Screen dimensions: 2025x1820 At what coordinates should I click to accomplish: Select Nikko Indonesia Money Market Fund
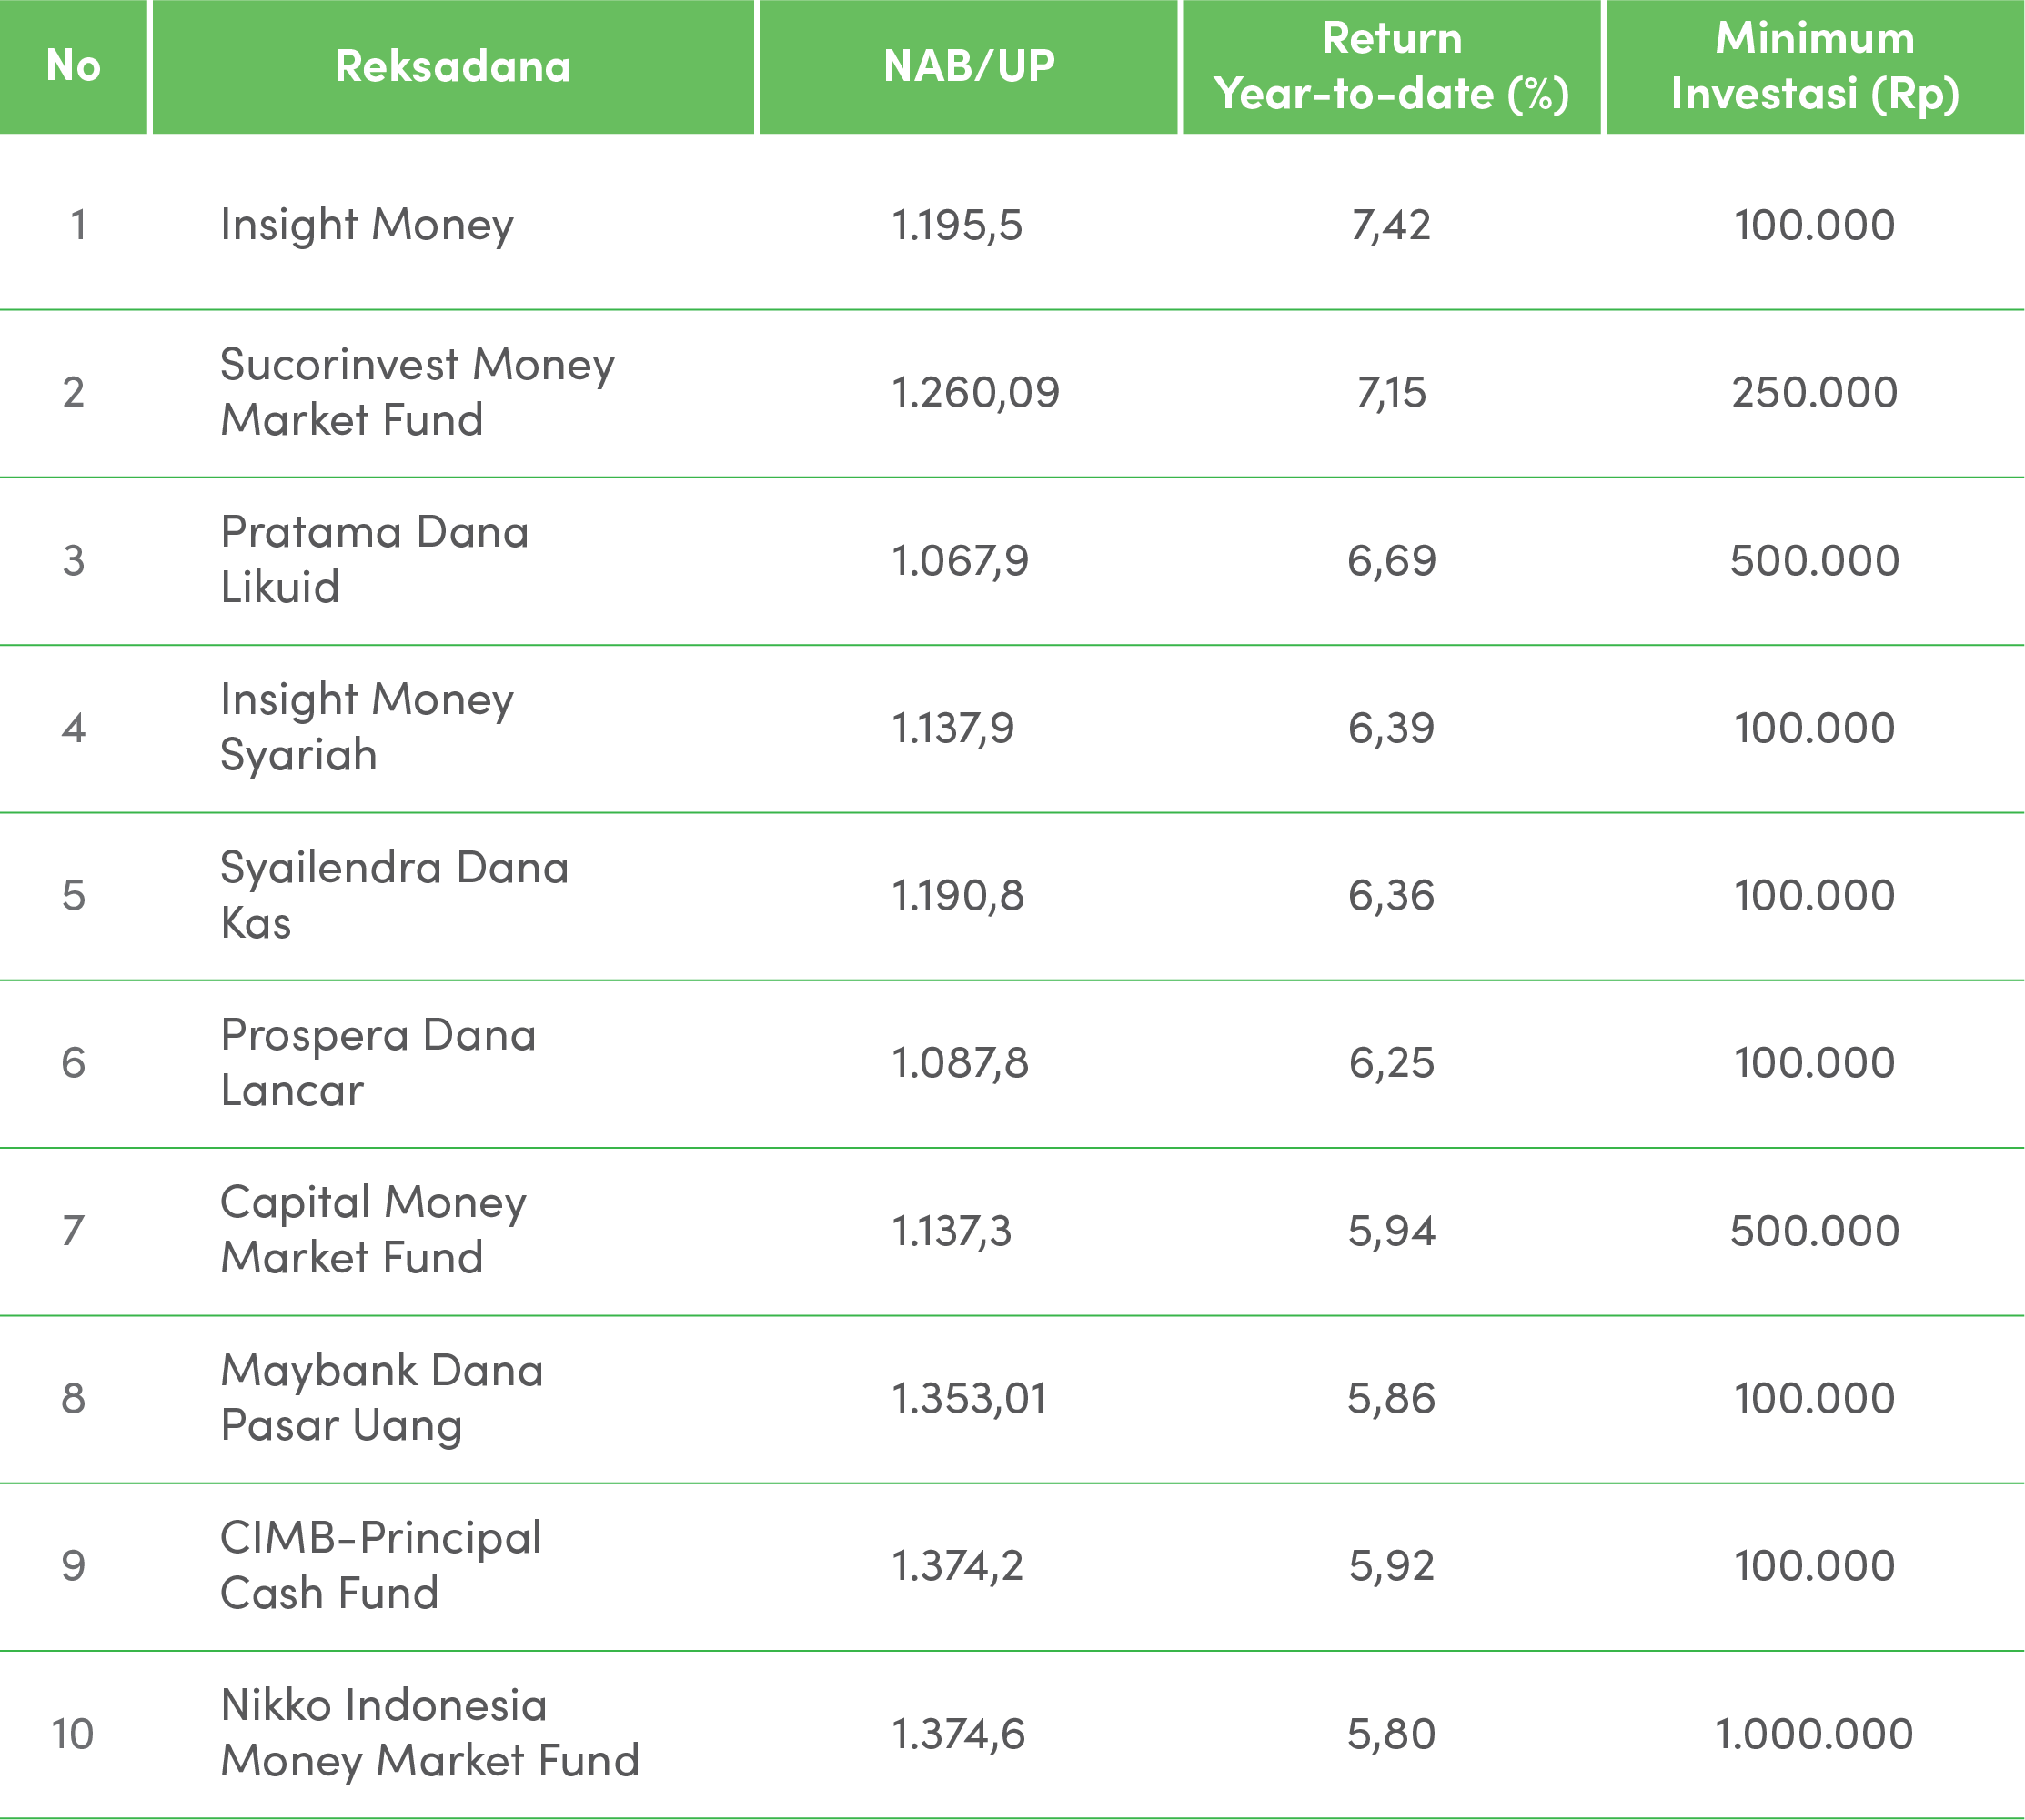[430, 1733]
